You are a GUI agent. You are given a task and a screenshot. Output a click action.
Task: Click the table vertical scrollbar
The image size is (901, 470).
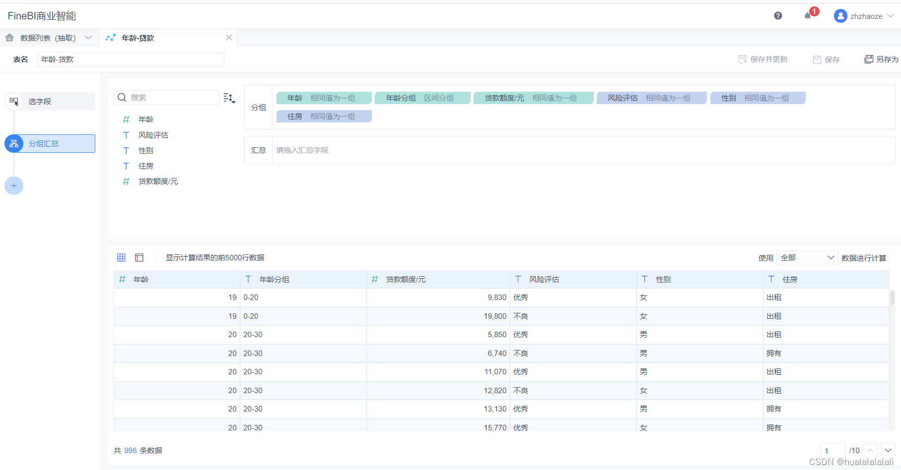[x=892, y=297]
